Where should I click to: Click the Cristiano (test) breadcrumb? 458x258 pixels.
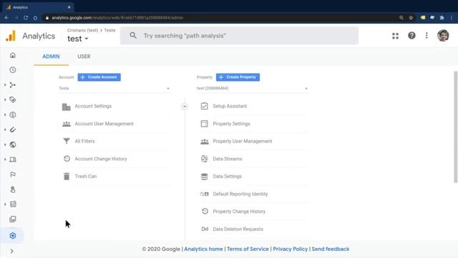point(83,30)
